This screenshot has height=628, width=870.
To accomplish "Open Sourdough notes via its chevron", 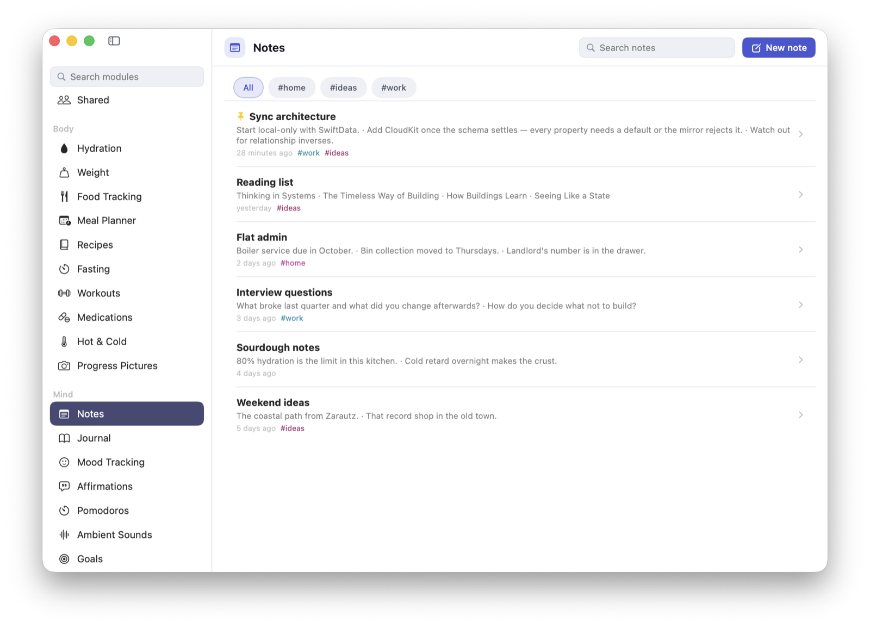I will (x=800, y=360).
